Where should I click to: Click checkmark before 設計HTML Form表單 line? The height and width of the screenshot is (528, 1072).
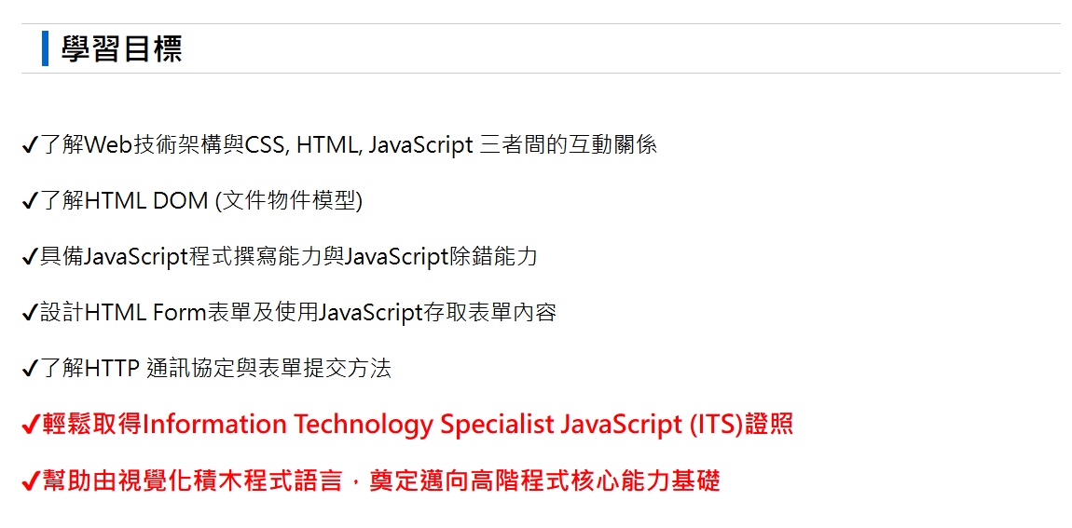pos(30,314)
